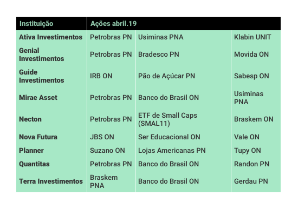Click the Usiminas PNA cell in Ativa row
This screenshot has height=209, width=298.
(183, 37)
